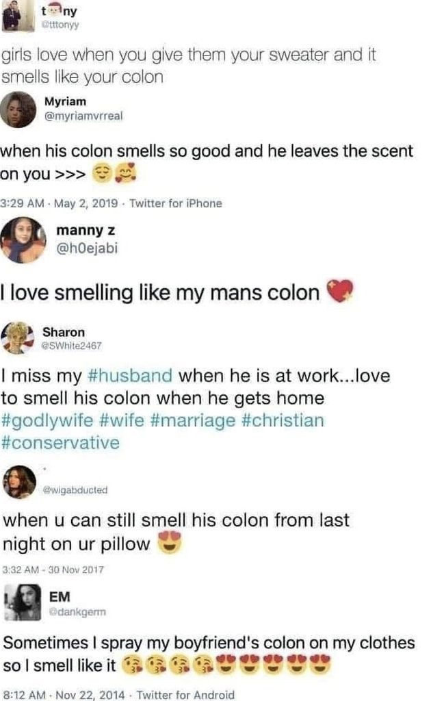Click the @SWhite2467 handle
This screenshot has width=431, height=701.
(x=72, y=346)
